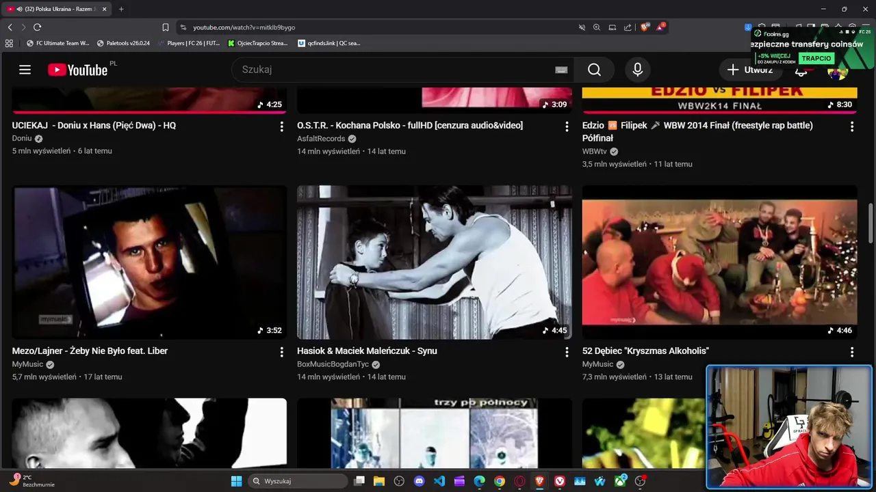Visit the Doniu channel link

coord(22,139)
